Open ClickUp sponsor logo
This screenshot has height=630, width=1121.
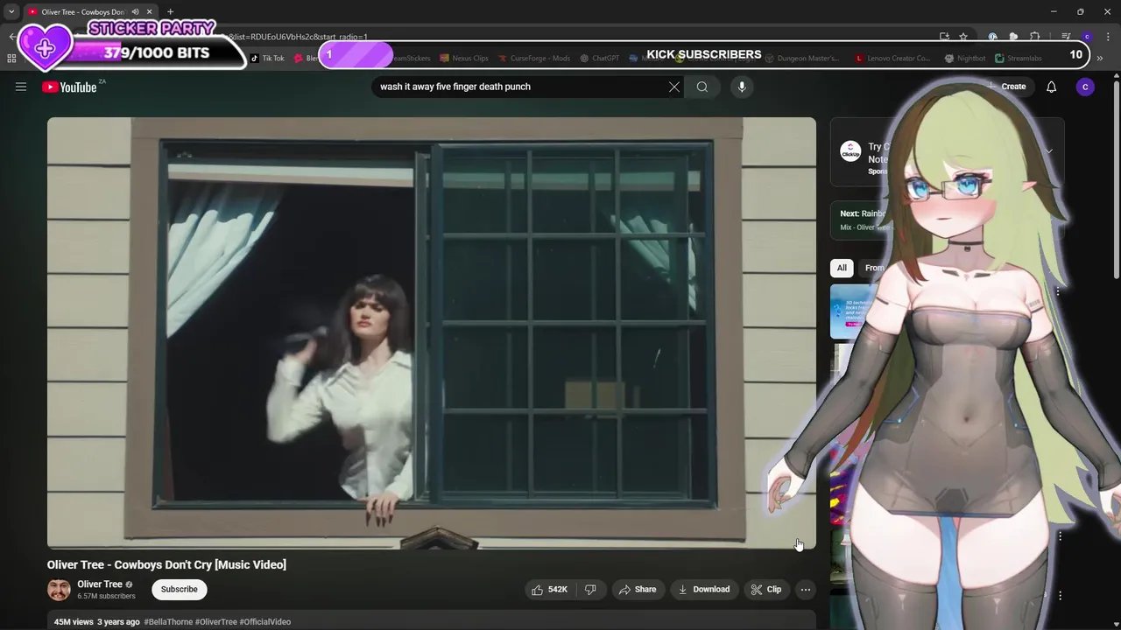tap(850, 151)
